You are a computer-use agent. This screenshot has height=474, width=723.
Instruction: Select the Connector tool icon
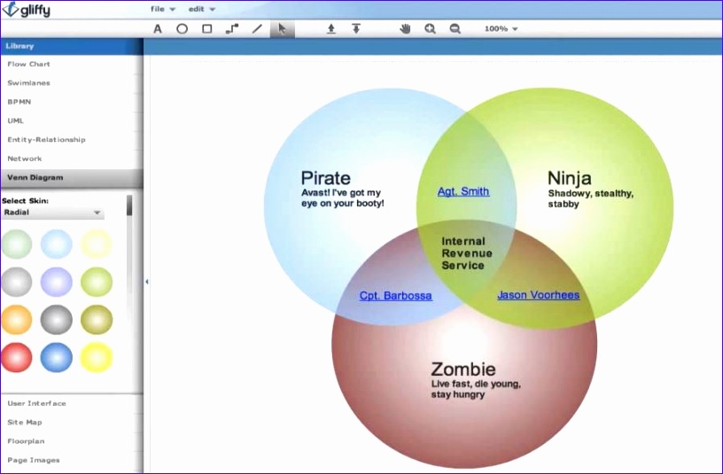232,29
